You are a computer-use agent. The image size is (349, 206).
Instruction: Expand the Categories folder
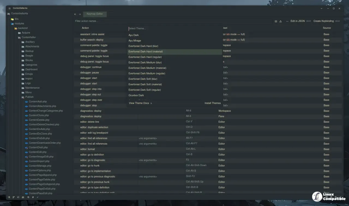pos(31,65)
